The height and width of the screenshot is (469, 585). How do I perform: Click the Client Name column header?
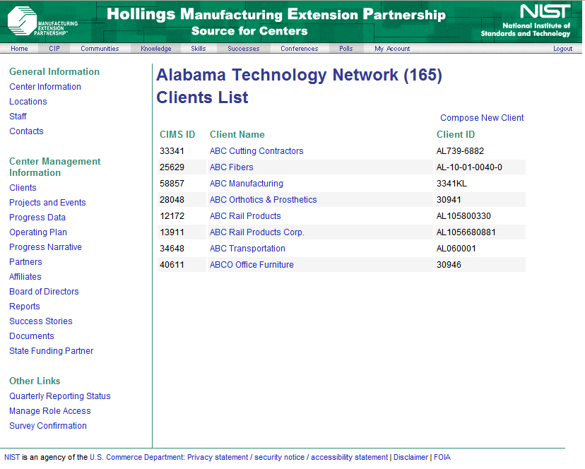point(237,135)
